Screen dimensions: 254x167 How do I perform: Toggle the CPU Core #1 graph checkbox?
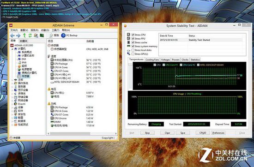tap(164, 65)
